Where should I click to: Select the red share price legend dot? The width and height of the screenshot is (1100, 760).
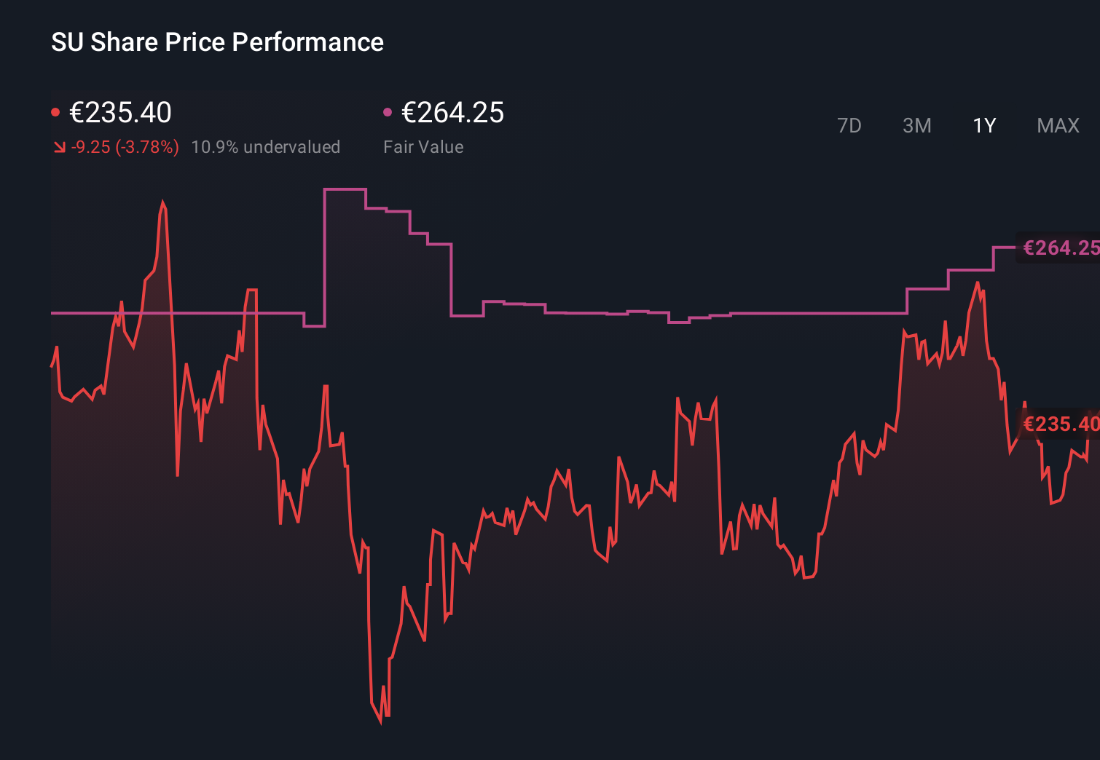pos(57,111)
